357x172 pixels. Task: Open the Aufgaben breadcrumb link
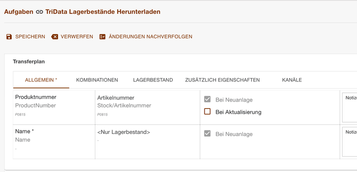click(19, 12)
